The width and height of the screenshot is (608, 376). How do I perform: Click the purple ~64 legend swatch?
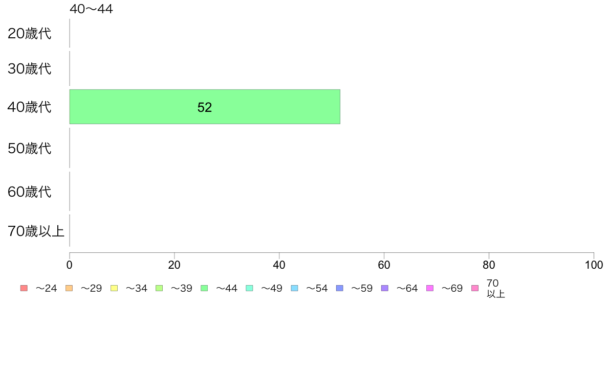pyautogui.click(x=385, y=288)
